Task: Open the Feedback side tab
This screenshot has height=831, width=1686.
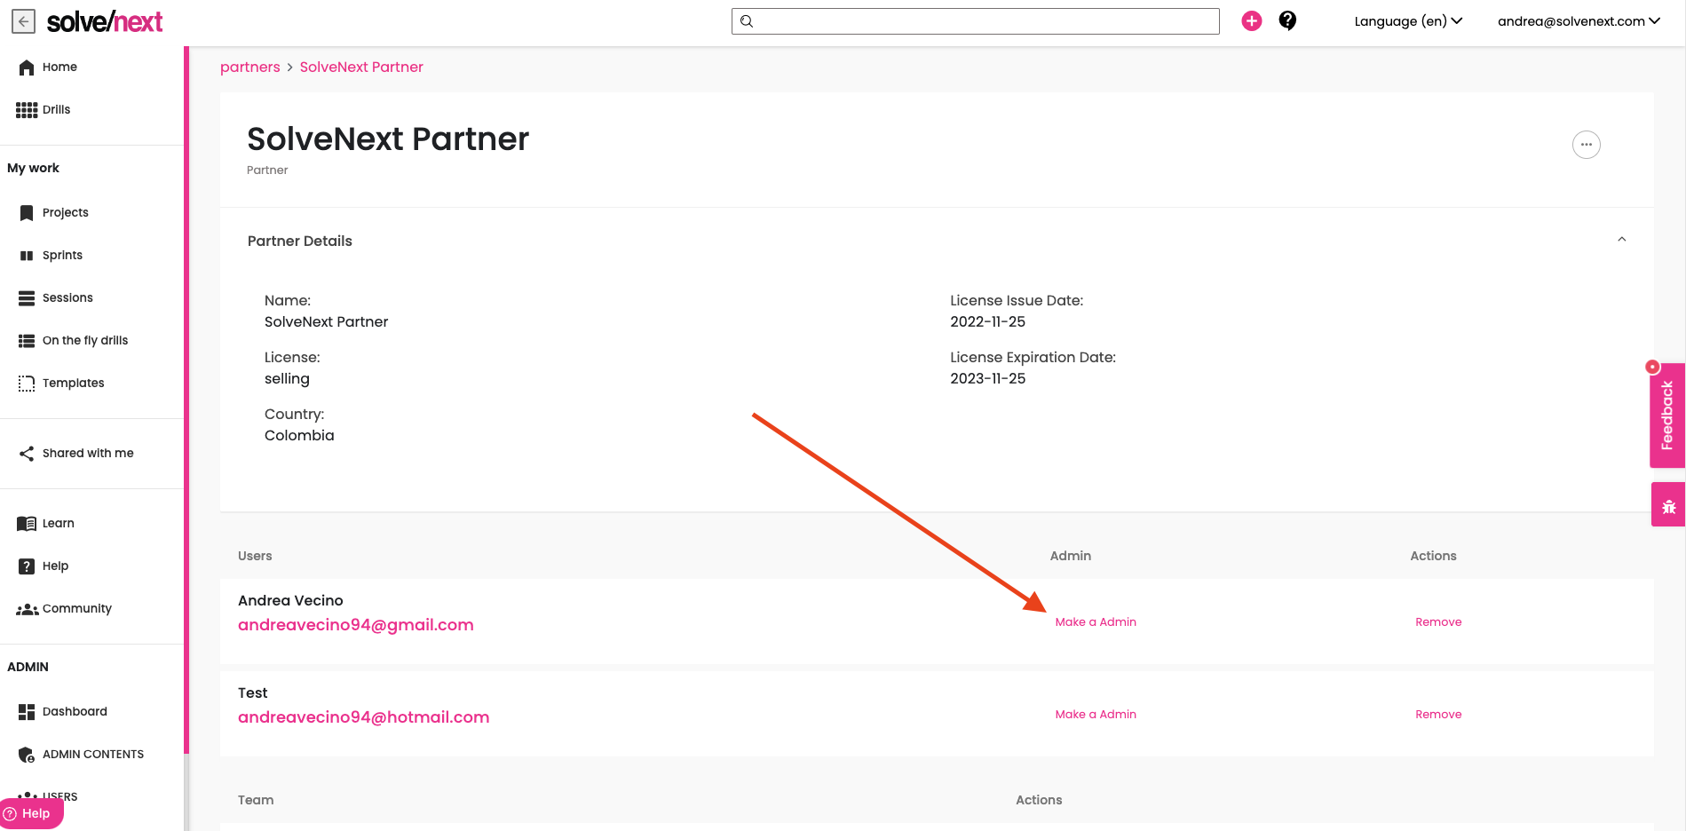Action: click(1667, 415)
